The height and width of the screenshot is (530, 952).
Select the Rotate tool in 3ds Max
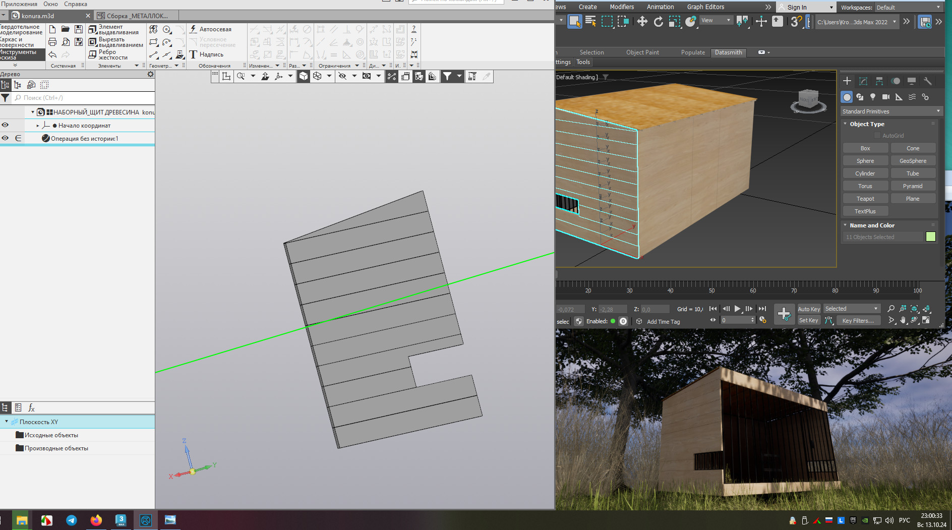[x=658, y=21]
